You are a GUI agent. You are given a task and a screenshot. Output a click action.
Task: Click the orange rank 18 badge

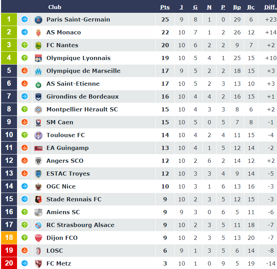(9, 238)
